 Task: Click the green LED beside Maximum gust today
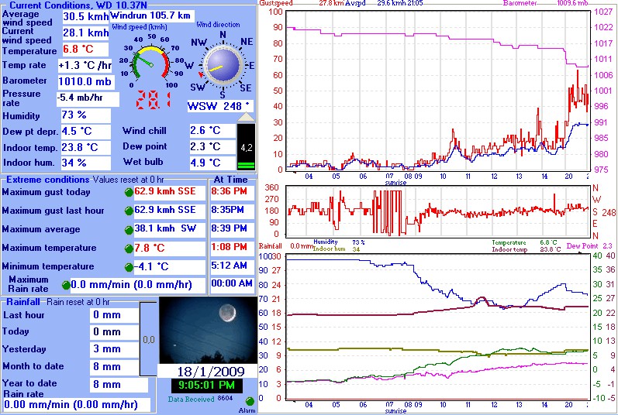[x=129, y=192]
